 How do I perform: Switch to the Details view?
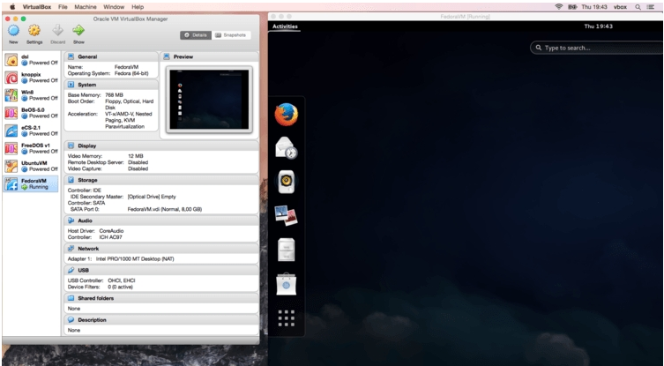[x=196, y=35]
